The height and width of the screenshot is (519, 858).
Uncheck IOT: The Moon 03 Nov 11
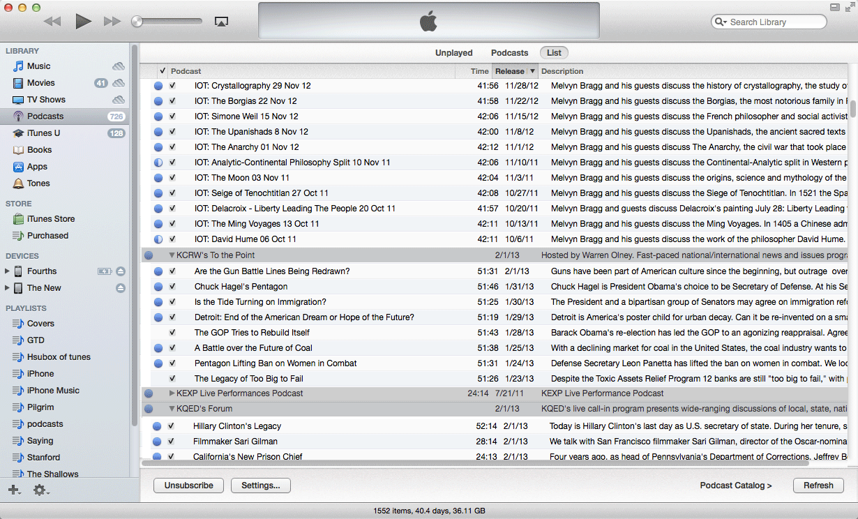(x=172, y=178)
